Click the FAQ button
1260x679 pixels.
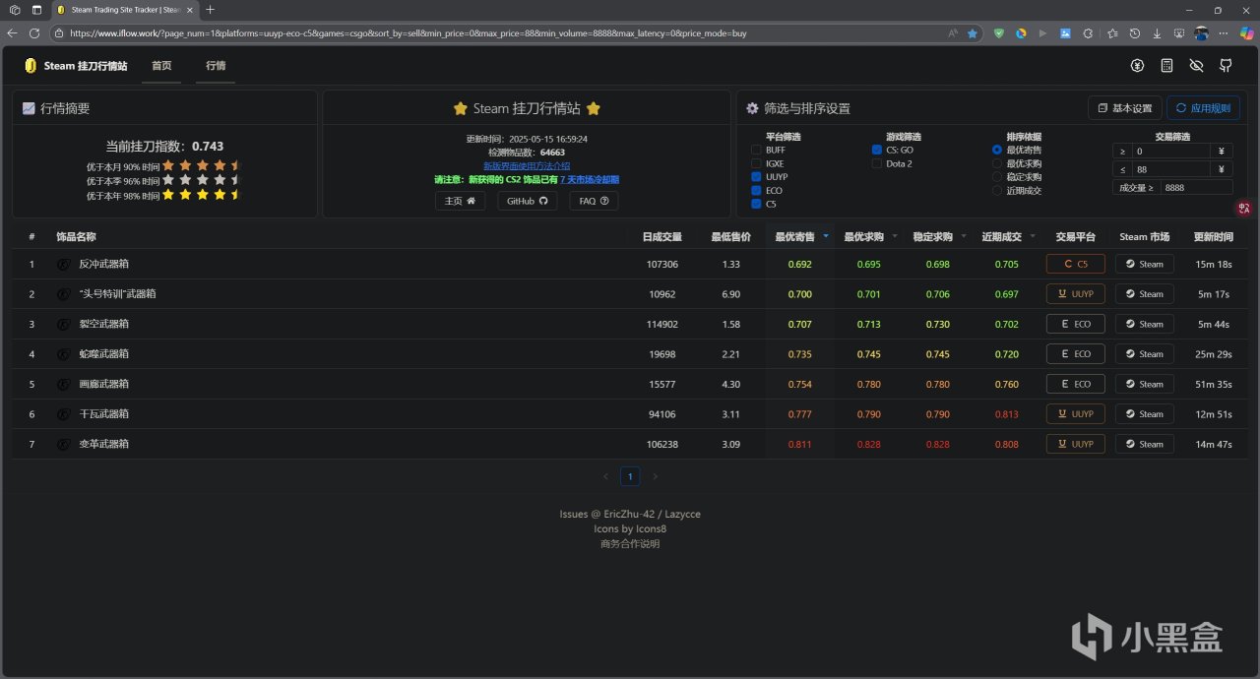pyautogui.click(x=594, y=201)
